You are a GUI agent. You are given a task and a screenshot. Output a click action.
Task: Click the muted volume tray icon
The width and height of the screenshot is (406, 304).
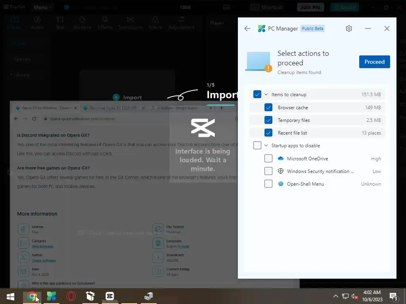[x=354, y=296]
